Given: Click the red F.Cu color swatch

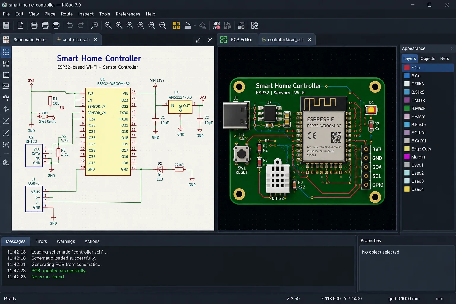Looking at the screenshot, I should [407, 68].
